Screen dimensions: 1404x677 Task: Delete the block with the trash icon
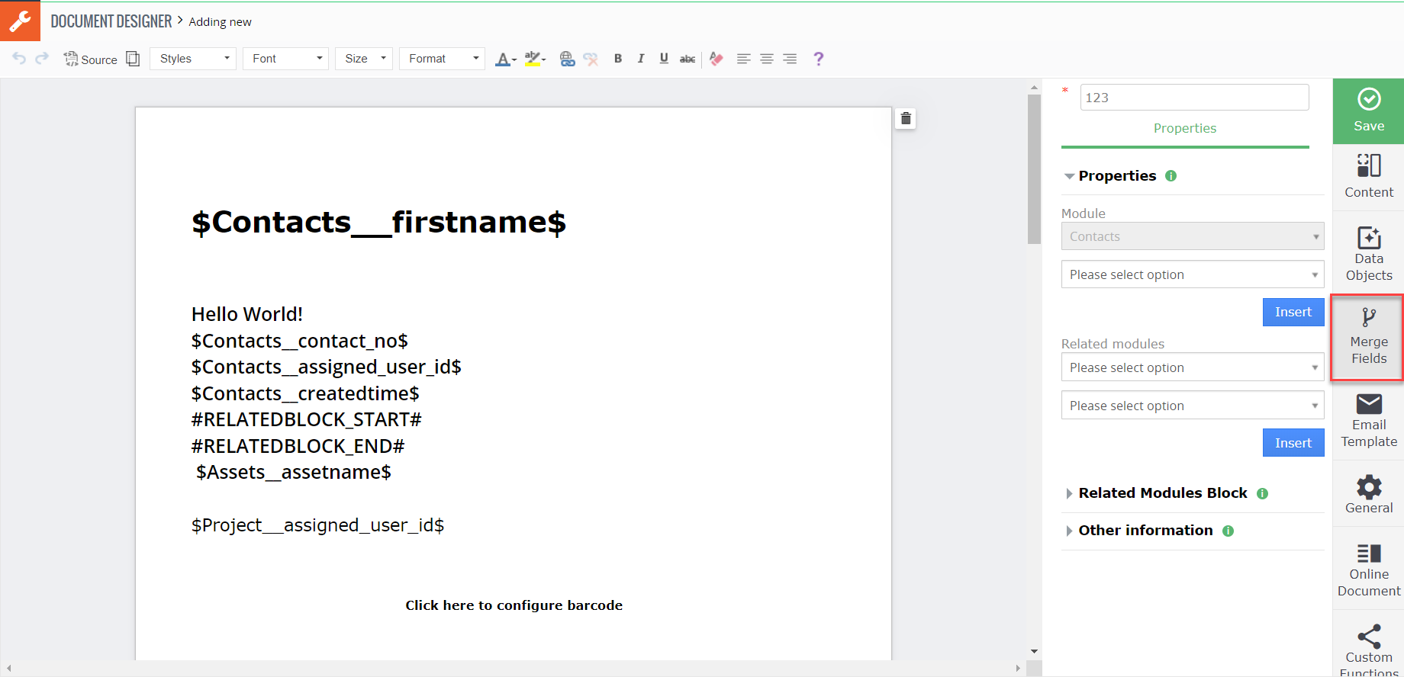click(906, 118)
